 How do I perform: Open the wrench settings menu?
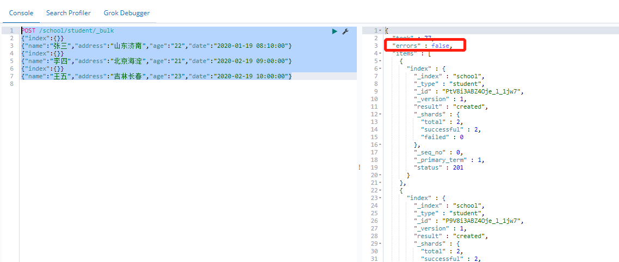point(345,32)
